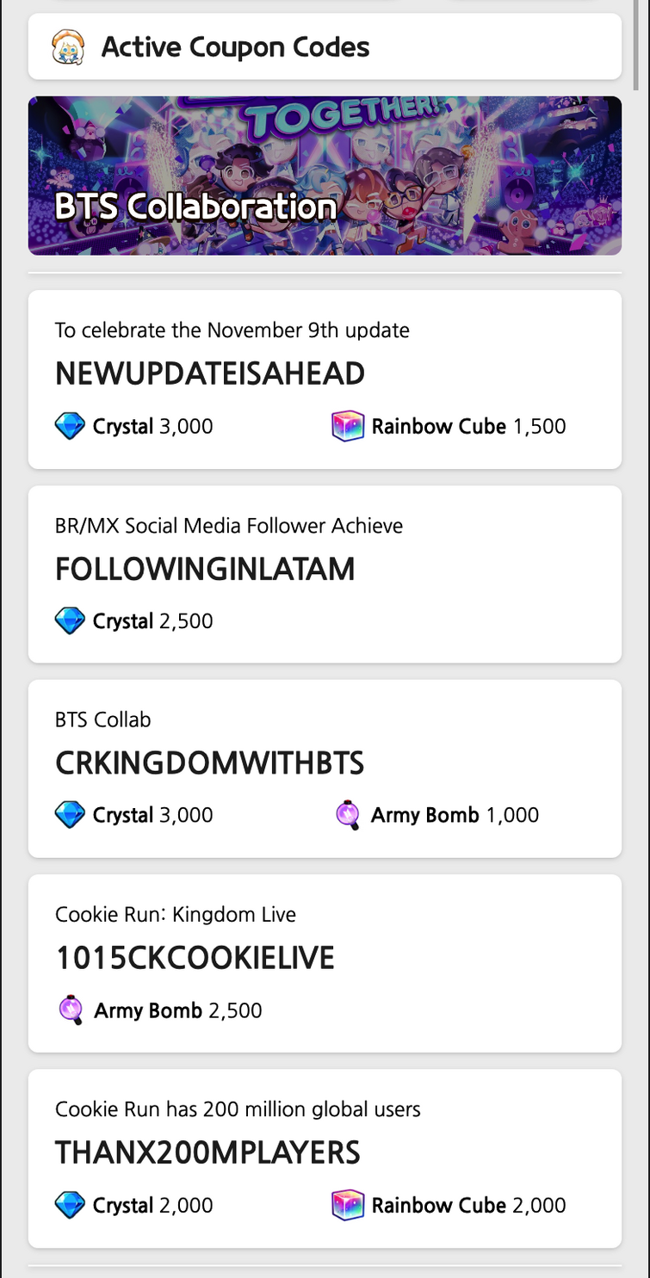
Task: Select the FOLLOWINGINLATAM coupon code
Action: coord(205,569)
